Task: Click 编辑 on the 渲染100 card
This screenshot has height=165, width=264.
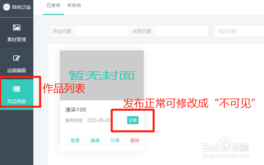Action: tap(95, 140)
